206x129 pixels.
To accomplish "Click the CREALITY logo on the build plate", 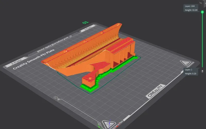I will click(x=156, y=91).
